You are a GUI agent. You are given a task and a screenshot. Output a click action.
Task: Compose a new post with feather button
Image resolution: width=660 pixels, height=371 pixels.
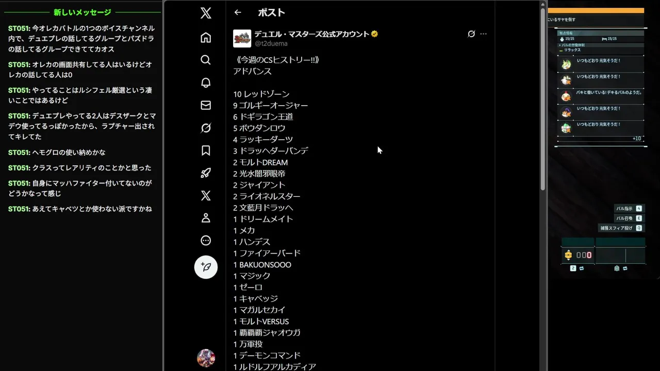point(206,267)
